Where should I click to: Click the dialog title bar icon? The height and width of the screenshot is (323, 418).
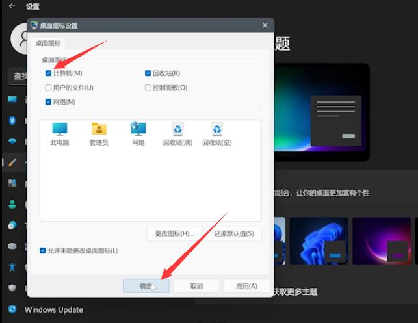pyautogui.click(x=34, y=25)
